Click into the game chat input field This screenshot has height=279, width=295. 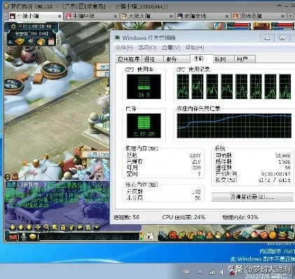pyautogui.click(x=90, y=237)
